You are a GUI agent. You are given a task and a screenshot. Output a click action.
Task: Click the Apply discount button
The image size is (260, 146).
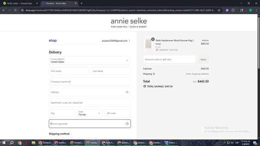tap(203, 60)
